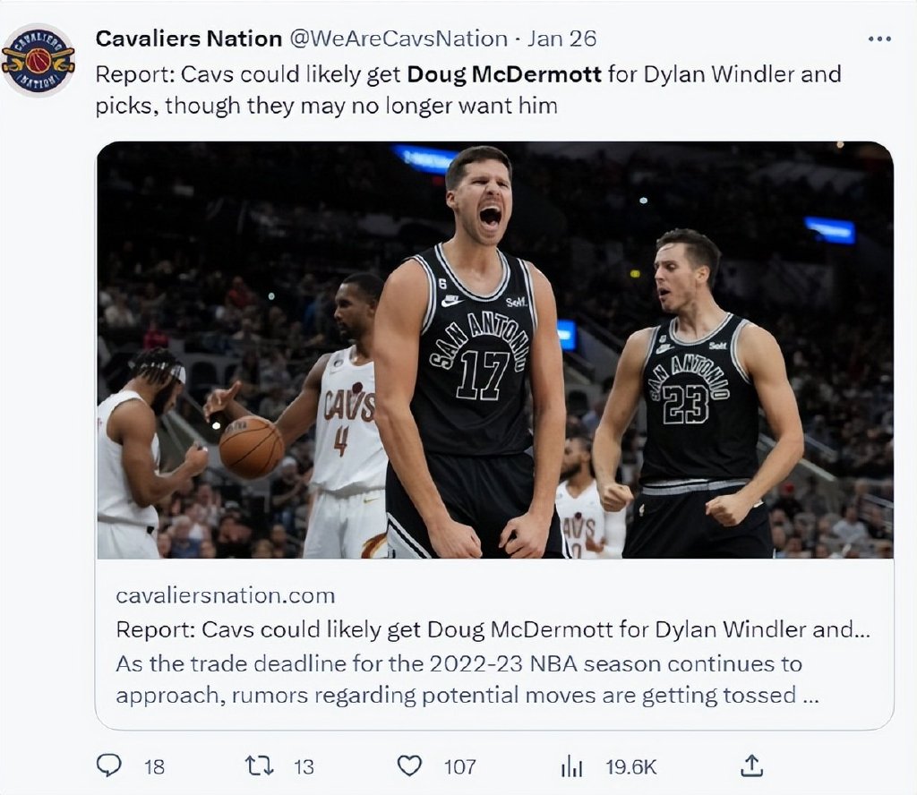
Task: Click the bold Doug McDermott text in the tweet
Action: click(504, 73)
